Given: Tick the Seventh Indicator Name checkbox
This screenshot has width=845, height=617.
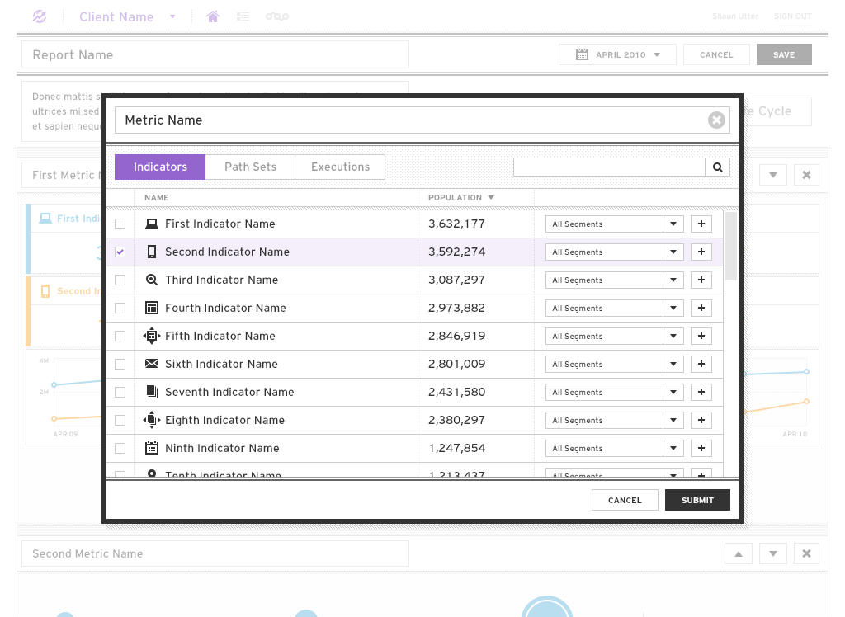Looking at the screenshot, I should coord(120,393).
